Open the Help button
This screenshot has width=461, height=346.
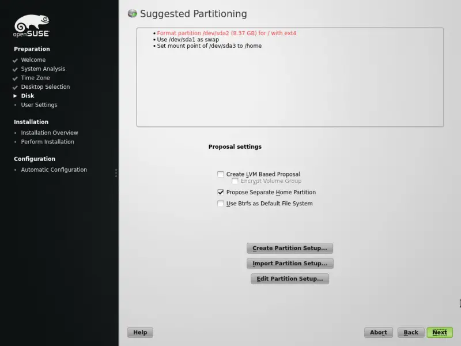[140, 332]
